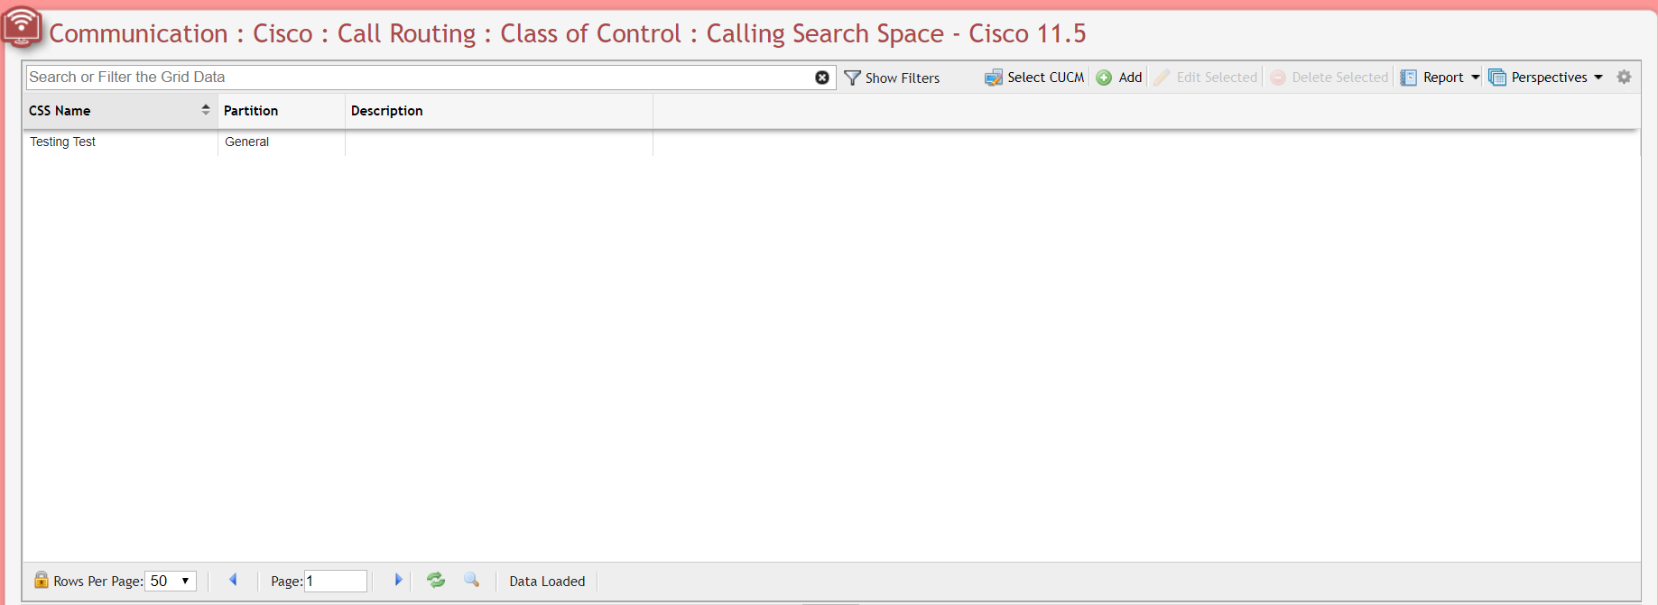Select the Show Filters funnel icon
The height and width of the screenshot is (605, 1658).
click(x=852, y=78)
